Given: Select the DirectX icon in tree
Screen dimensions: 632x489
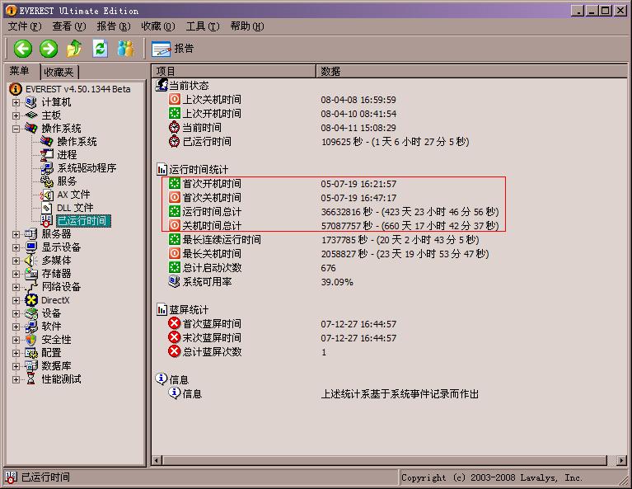Looking at the screenshot, I should point(31,300).
